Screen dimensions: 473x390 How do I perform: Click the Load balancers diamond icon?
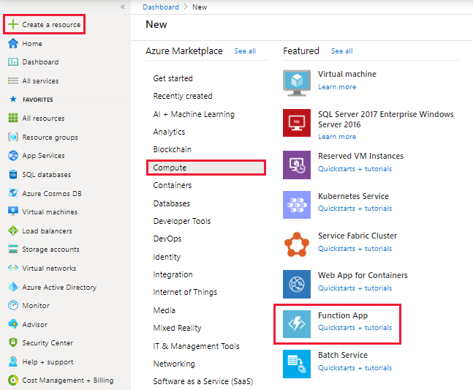(13, 230)
